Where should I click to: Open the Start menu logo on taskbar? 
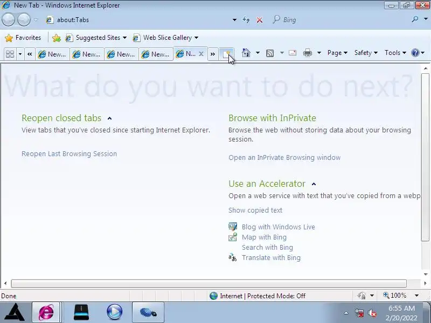15,312
